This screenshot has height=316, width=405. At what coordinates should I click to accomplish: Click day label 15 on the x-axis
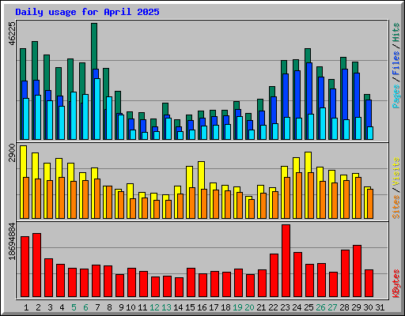(190, 307)
